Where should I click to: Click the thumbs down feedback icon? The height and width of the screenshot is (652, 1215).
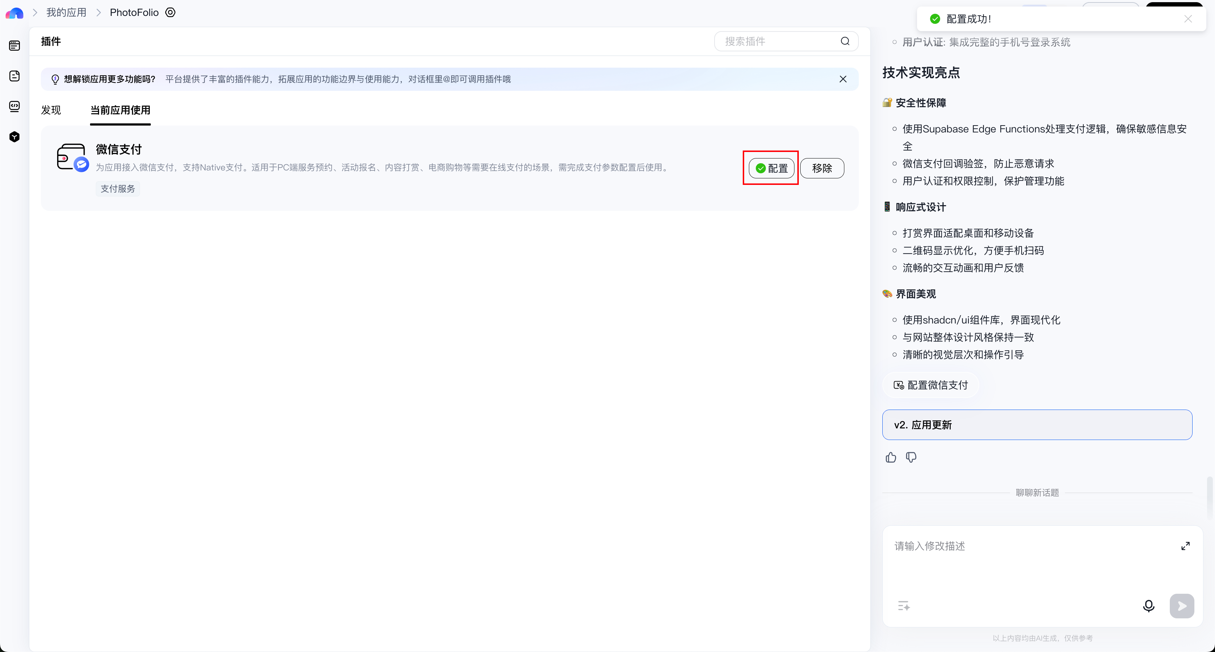(911, 457)
